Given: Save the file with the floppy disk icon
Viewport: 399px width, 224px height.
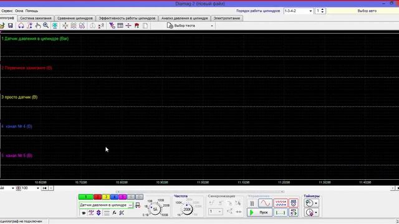Looking at the screenshot, I should tap(10, 26).
